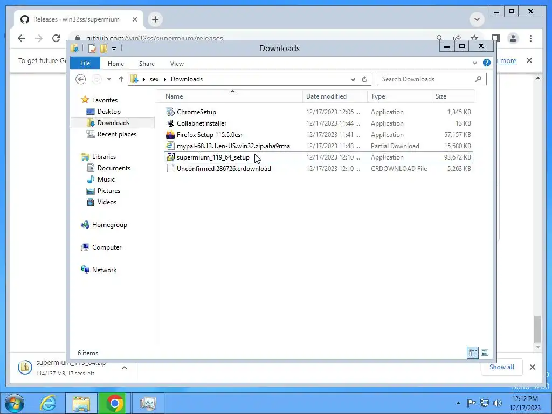Reload the Chrome page

coord(56,38)
